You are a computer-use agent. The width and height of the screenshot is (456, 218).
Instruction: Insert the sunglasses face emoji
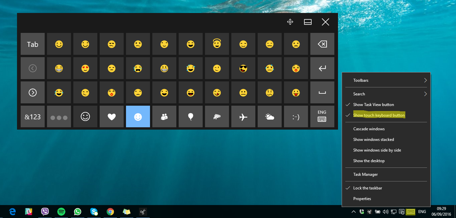coord(243,68)
